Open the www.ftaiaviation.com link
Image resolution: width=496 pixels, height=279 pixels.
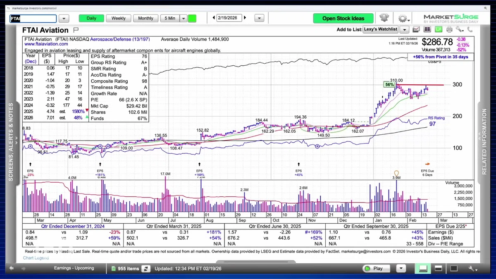coord(46,44)
